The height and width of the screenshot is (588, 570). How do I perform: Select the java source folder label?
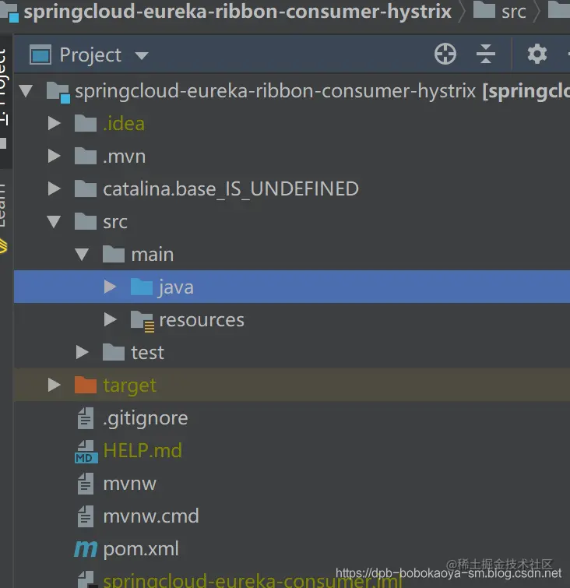[176, 288]
